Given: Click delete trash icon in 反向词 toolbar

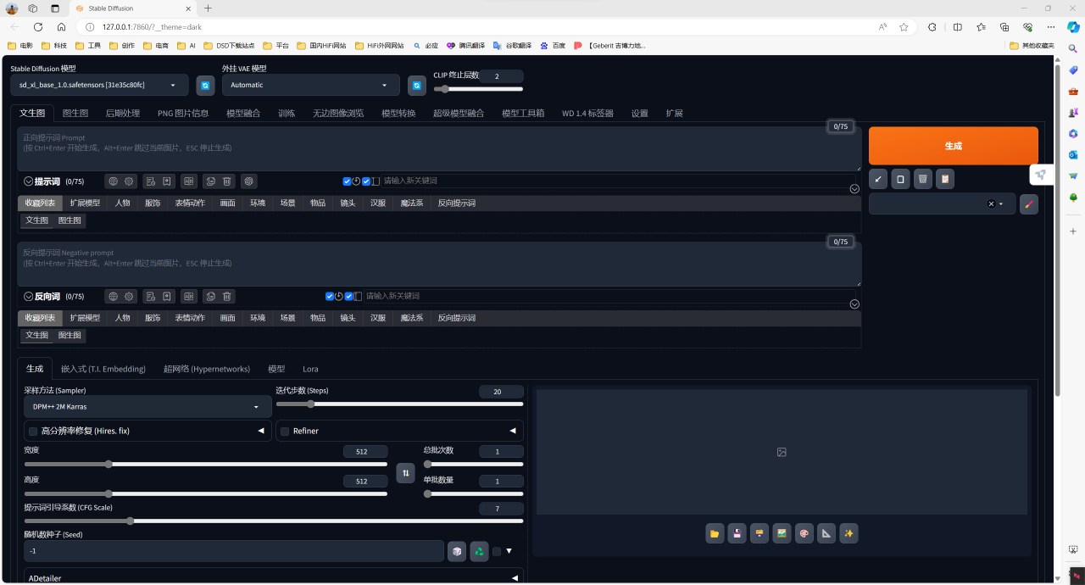Looking at the screenshot, I should [x=227, y=297].
